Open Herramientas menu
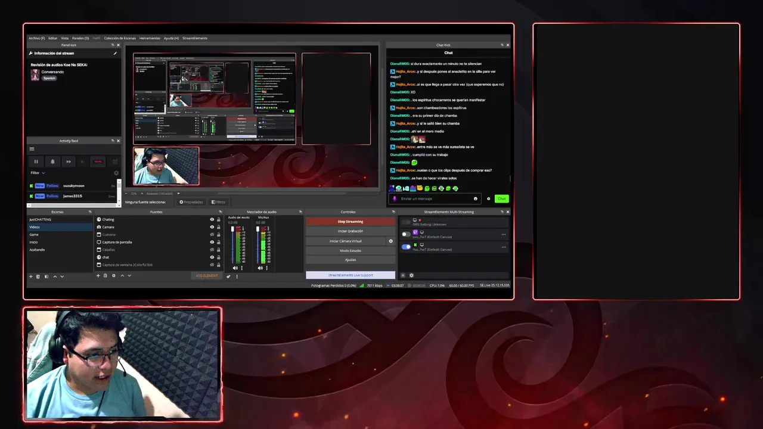The width and height of the screenshot is (763, 429). click(x=150, y=38)
